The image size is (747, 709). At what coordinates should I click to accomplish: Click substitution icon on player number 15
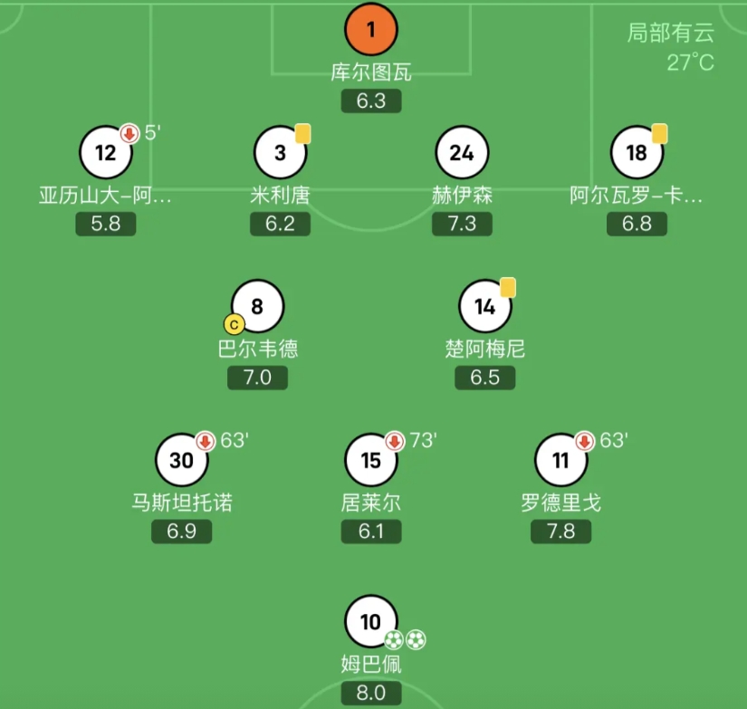395,441
